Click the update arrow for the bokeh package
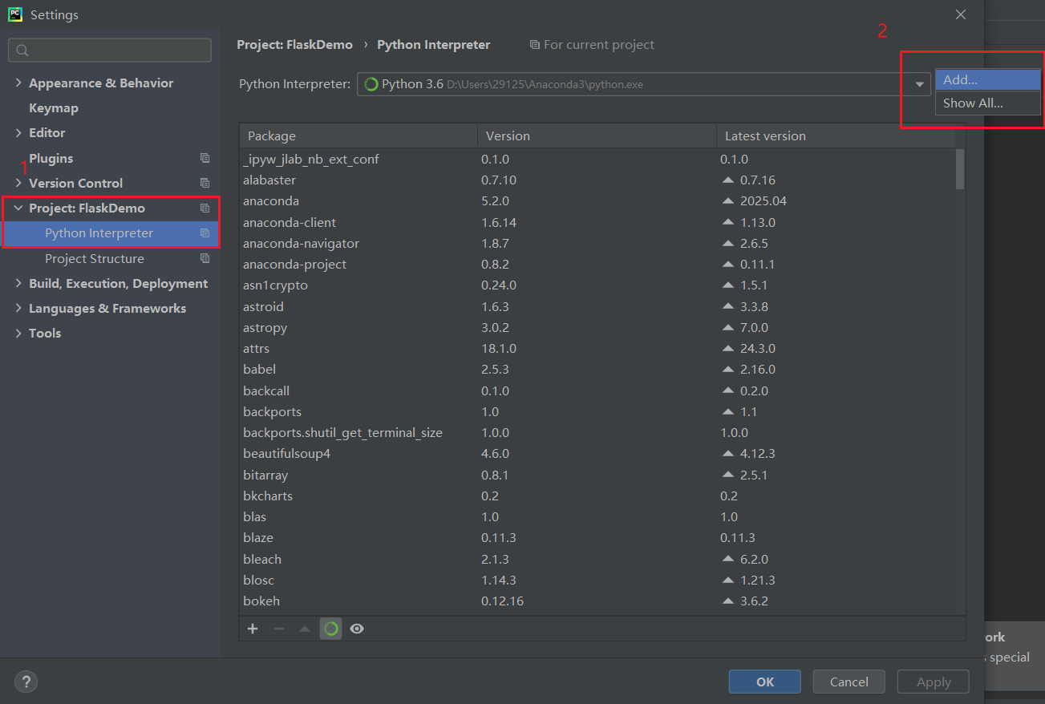 click(x=728, y=601)
